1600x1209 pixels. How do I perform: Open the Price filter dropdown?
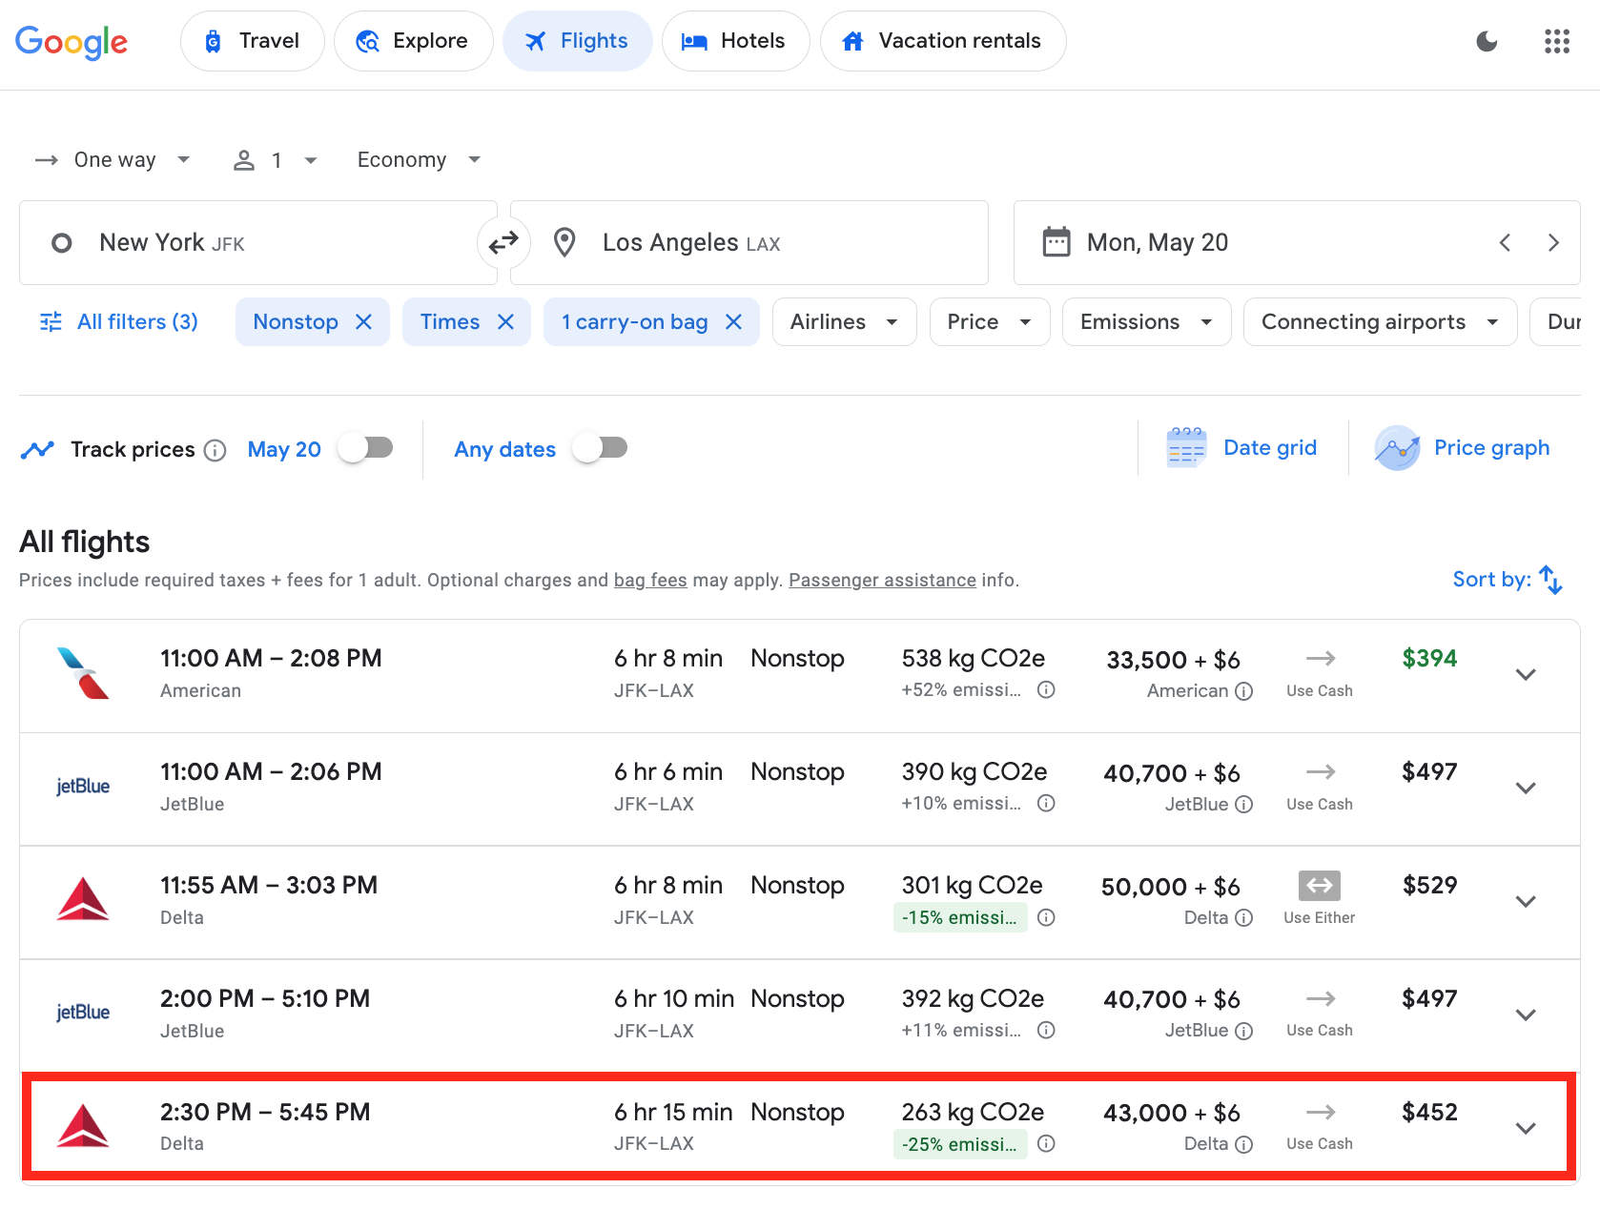tap(990, 322)
